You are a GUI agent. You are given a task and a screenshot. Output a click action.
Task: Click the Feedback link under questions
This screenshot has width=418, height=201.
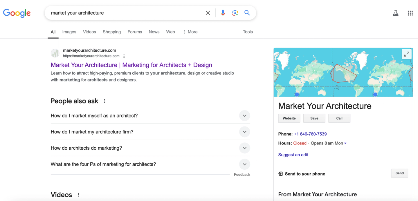coord(242,175)
